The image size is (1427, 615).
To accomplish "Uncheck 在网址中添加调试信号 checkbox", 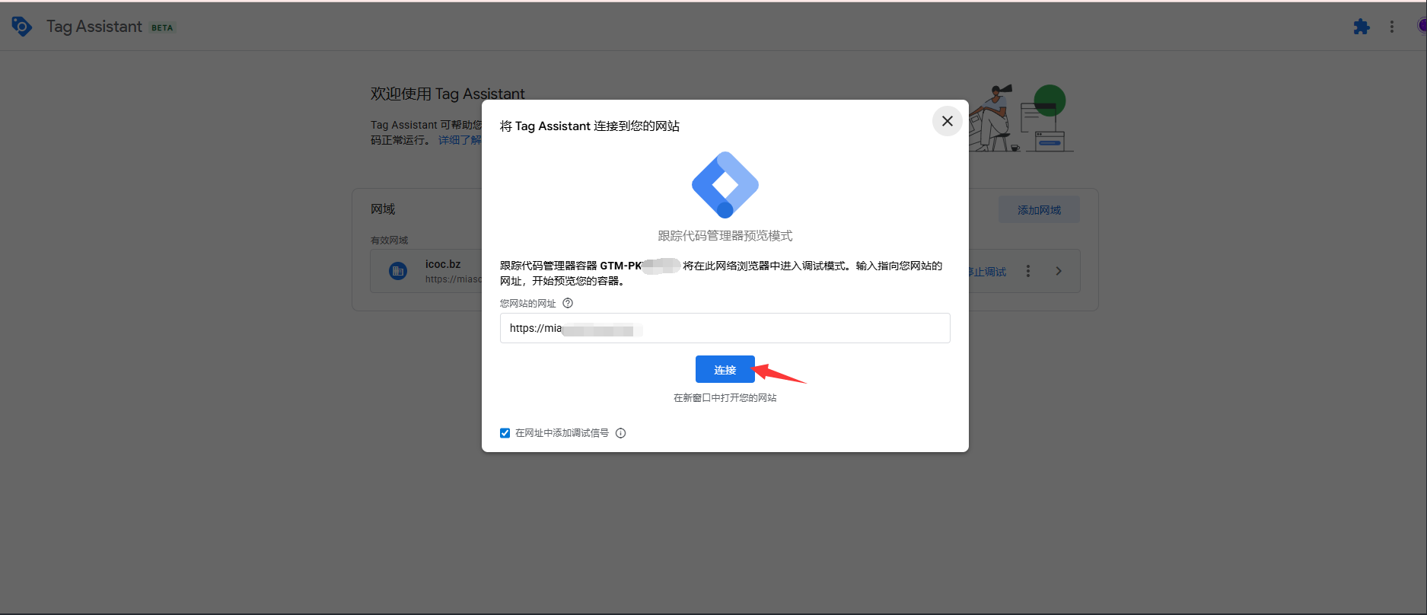I will tap(505, 433).
